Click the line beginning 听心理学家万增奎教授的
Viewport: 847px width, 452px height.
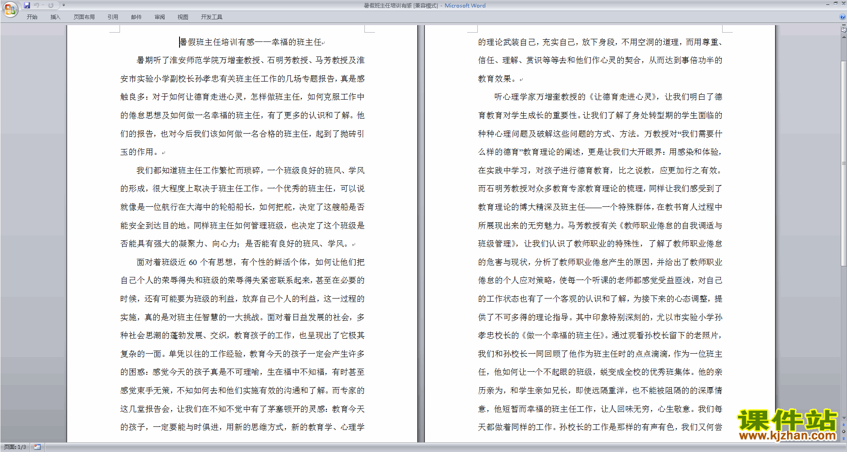[x=608, y=97]
